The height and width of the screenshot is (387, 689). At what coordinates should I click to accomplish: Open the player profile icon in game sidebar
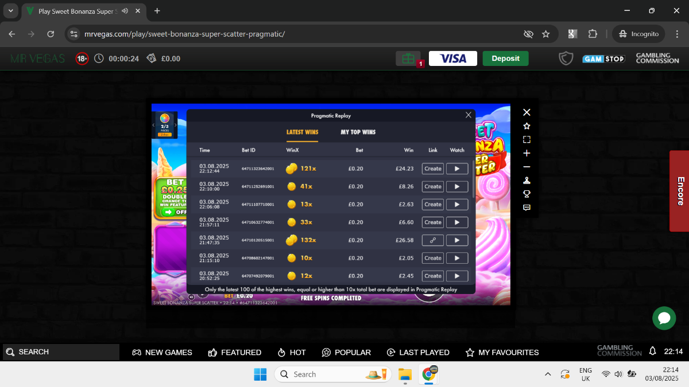(527, 180)
